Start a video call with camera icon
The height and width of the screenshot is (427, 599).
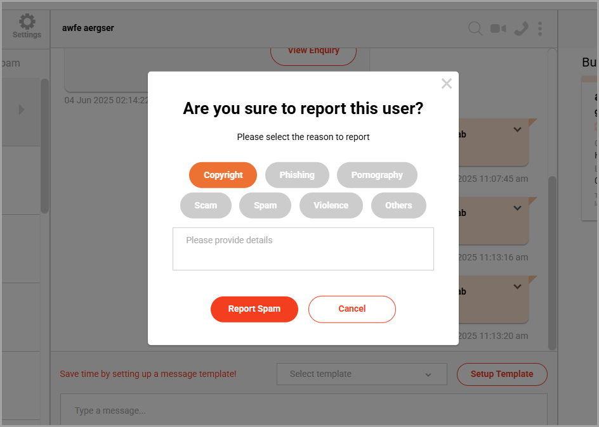[x=498, y=29]
